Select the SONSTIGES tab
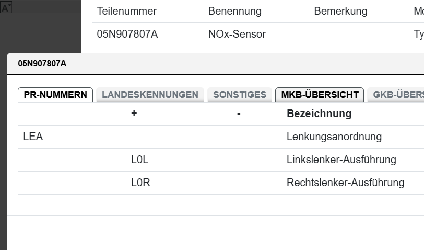The height and width of the screenshot is (250, 424). click(x=240, y=95)
